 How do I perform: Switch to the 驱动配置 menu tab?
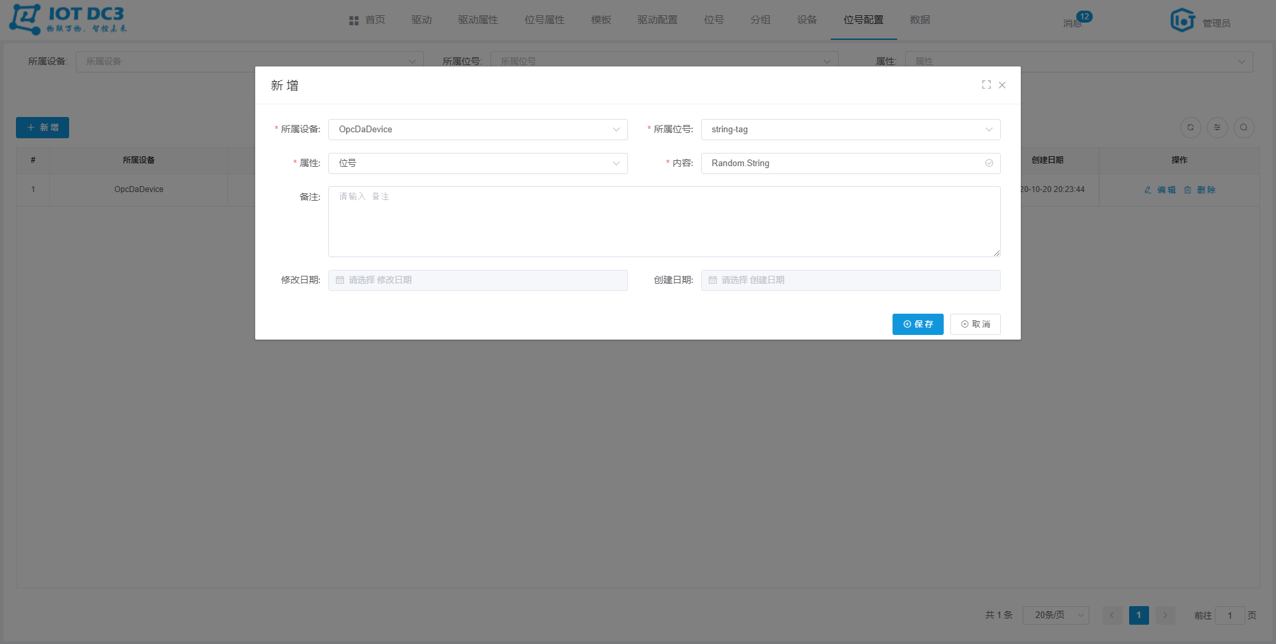[x=657, y=20]
